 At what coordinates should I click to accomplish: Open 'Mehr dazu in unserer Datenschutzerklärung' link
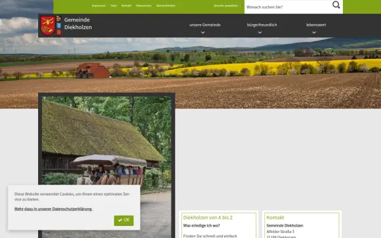(x=53, y=209)
